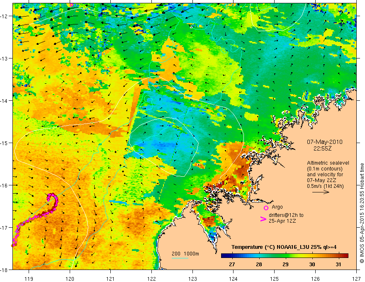The image size is (365, 282).
Task: Click the latitude axis label -12
Action: point(4,16)
